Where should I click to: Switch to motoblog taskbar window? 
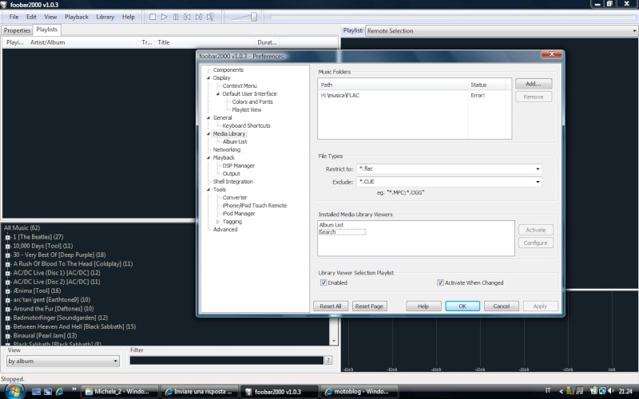pos(357,392)
